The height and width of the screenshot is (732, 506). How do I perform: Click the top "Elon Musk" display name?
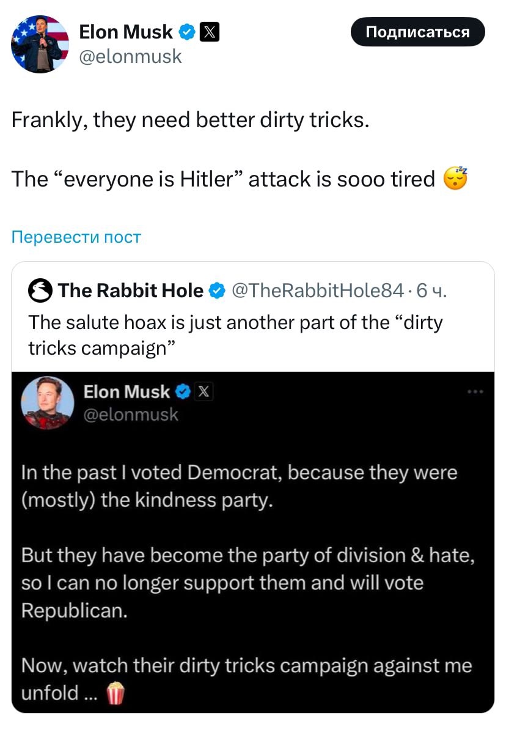[126, 31]
